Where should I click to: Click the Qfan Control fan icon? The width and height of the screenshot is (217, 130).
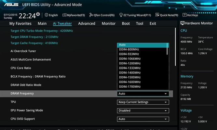click(91, 15)
